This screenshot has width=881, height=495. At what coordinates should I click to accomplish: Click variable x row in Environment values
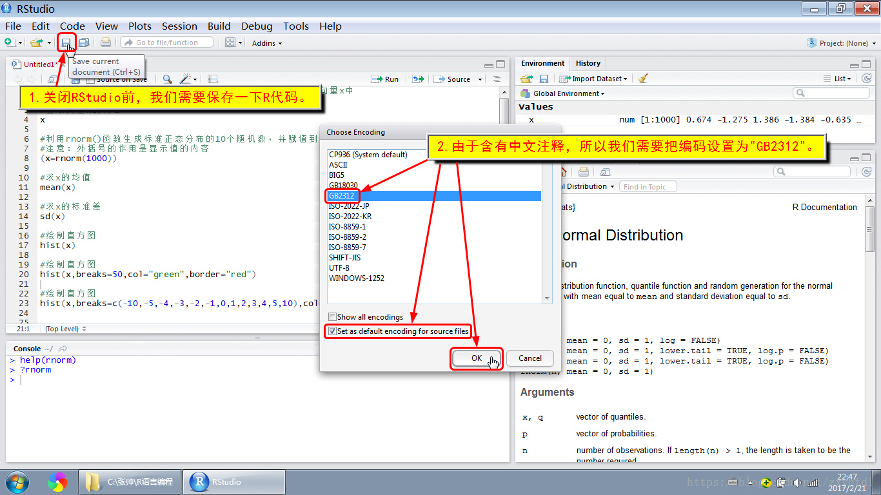click(694, 120)
